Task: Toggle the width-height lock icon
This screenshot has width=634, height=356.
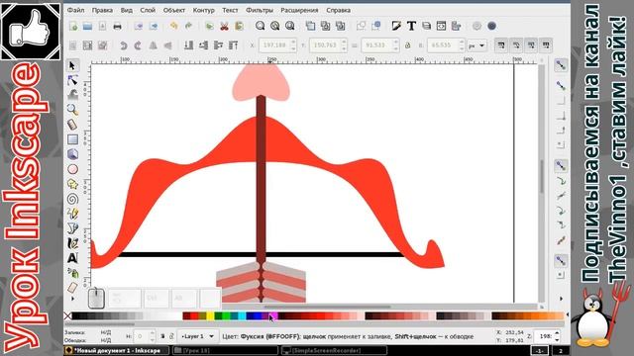Action: pos(407,45)
